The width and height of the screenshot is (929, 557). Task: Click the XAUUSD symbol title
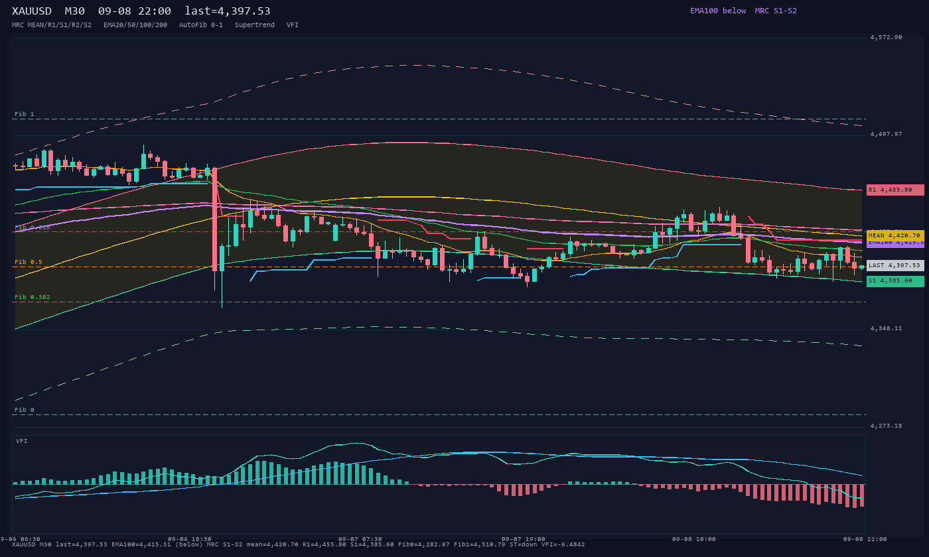pos(34,11)
